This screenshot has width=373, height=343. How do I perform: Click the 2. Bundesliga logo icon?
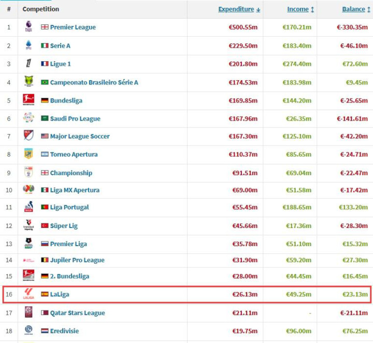coord(28,276)
